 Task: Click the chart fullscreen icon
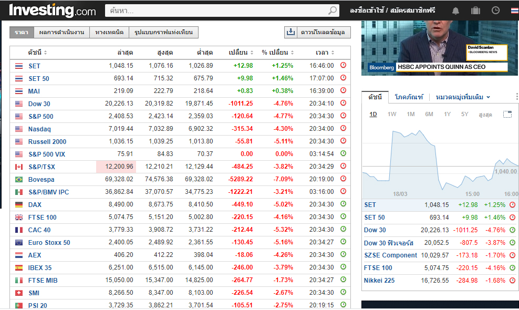507,114
